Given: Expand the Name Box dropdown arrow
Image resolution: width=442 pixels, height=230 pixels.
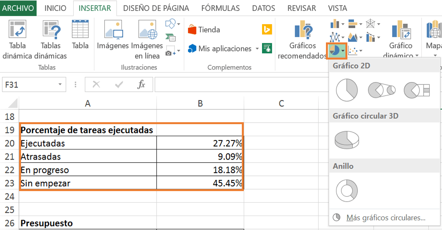Looking at the screenshot, I should tap(60, 84).
